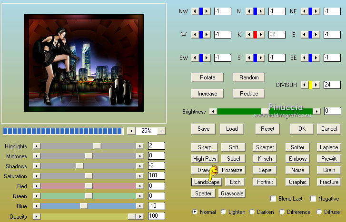Click the E value left arrow
This screenshot has height=222, width=346.
click(x=305, y=35)
